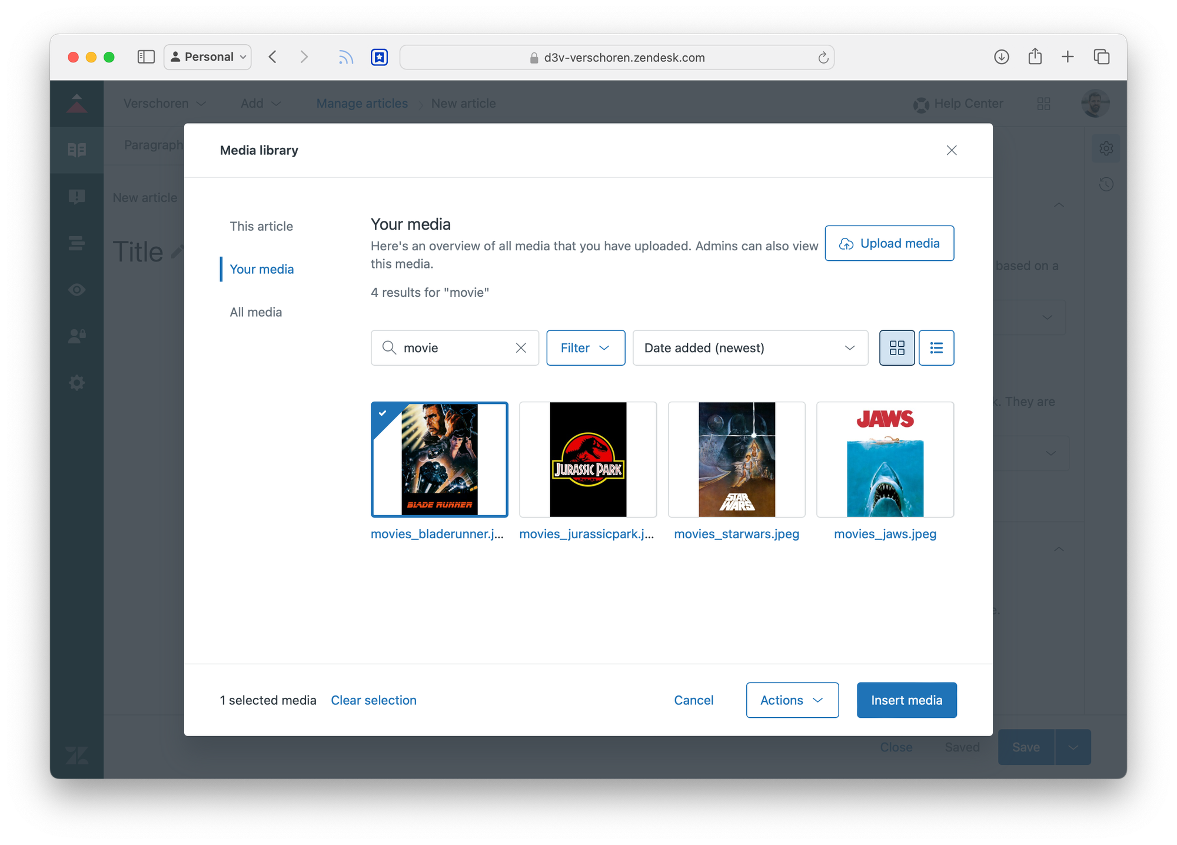Switch to the This article tab
Screen dimensions: 1177x845
[x=261, y=226]
